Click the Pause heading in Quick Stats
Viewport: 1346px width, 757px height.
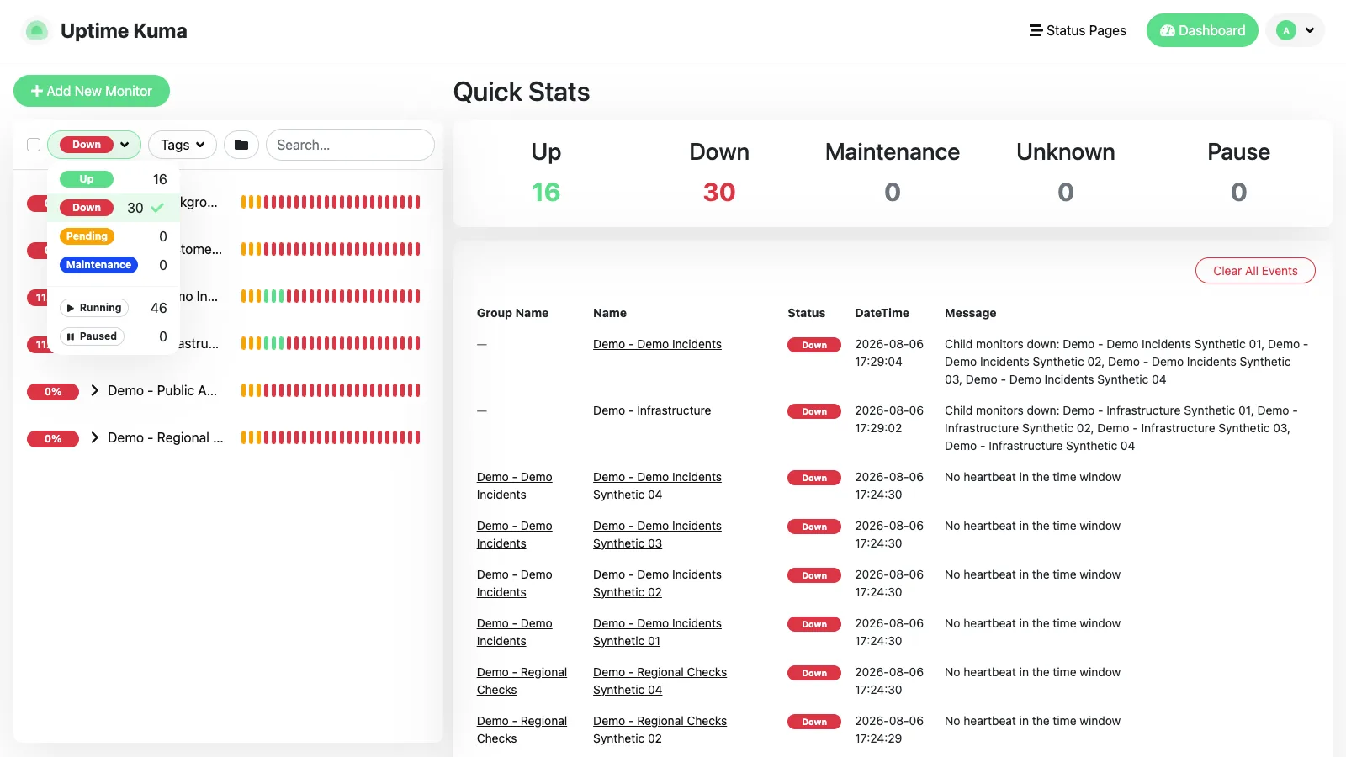pos(1238,151)
